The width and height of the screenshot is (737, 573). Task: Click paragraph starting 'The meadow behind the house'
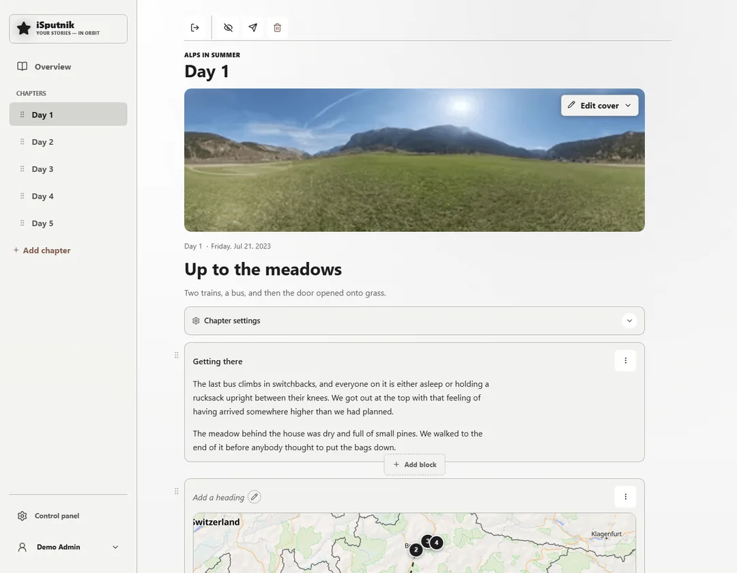tap(338, 441)
